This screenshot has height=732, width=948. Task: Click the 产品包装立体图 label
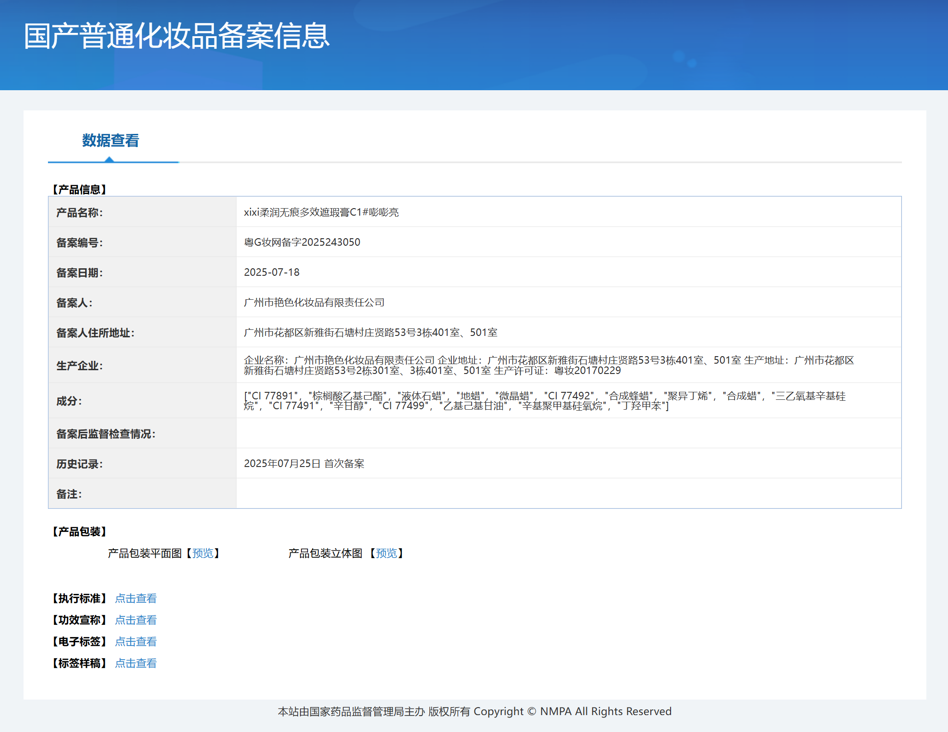[x=325, y=553]
